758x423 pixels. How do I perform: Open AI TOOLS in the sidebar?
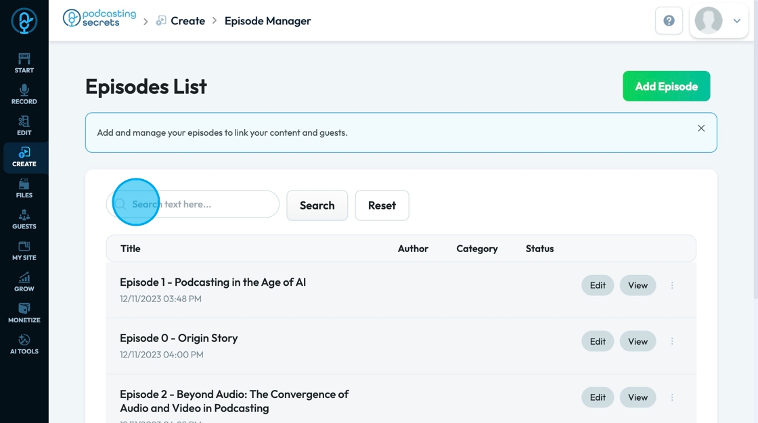(24, 343)
